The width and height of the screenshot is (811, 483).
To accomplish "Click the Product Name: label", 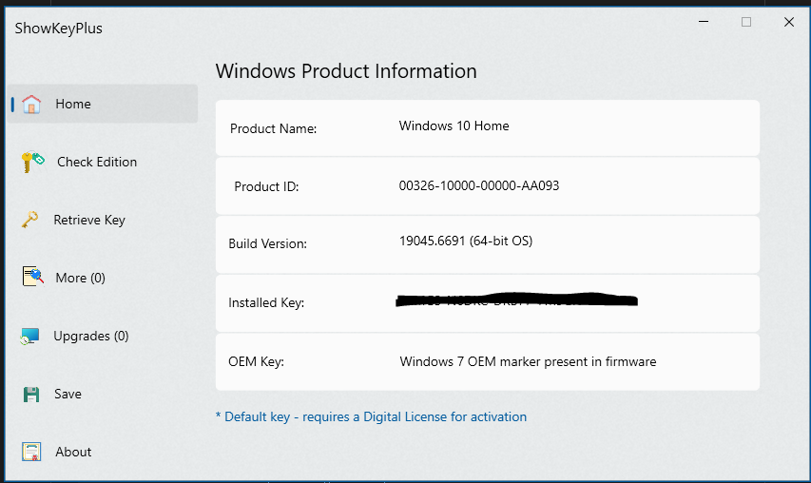I will pos(273,128).
